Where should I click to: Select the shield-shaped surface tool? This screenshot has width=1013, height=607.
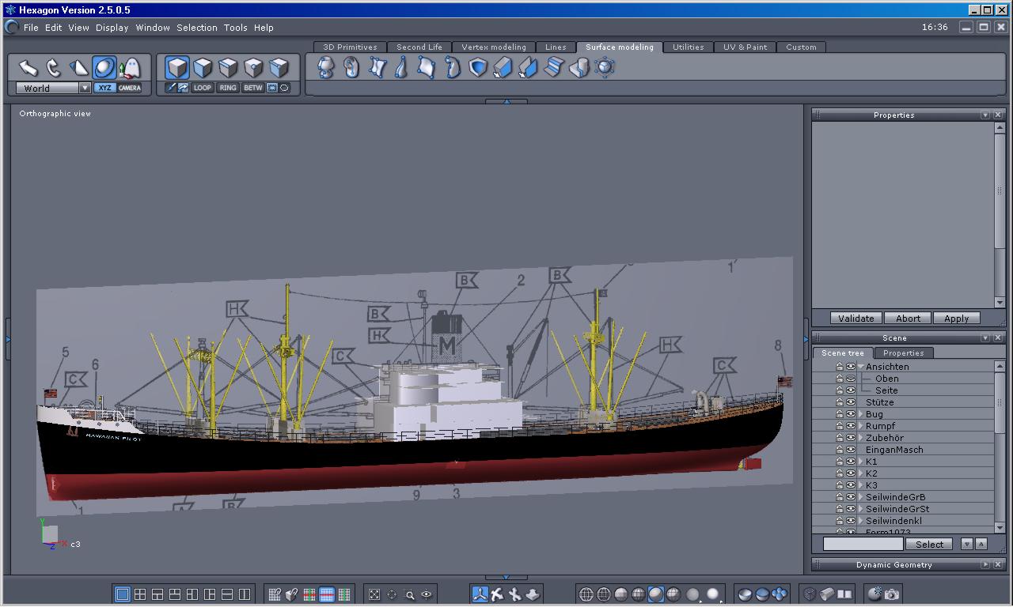click(478, 67)
